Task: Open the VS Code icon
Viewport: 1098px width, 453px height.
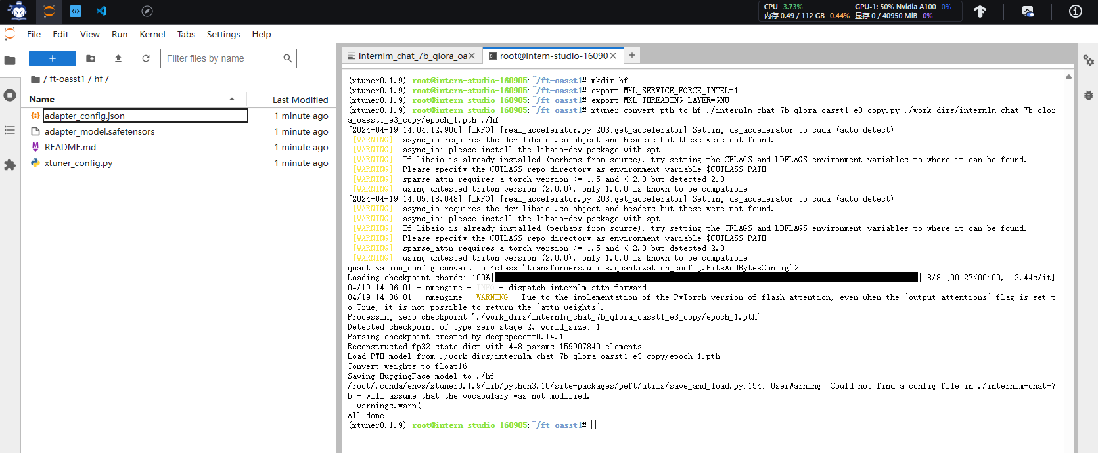Action: point(101,11)
